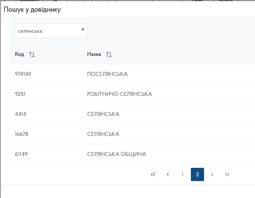
Task: Select the РОБІТНИЧО-СЕЛЯНСЬКА entry
Action: tap(120, 94)
